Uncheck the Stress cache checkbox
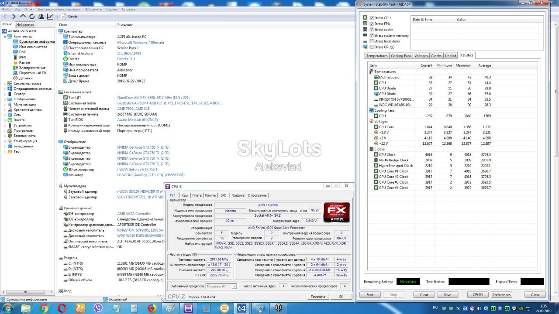This screenshot has width=559, height=314. pyautogui.click(x=372, y=30)
